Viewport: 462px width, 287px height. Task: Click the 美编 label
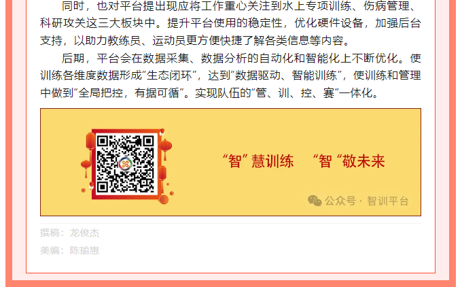tap(50, 250)
